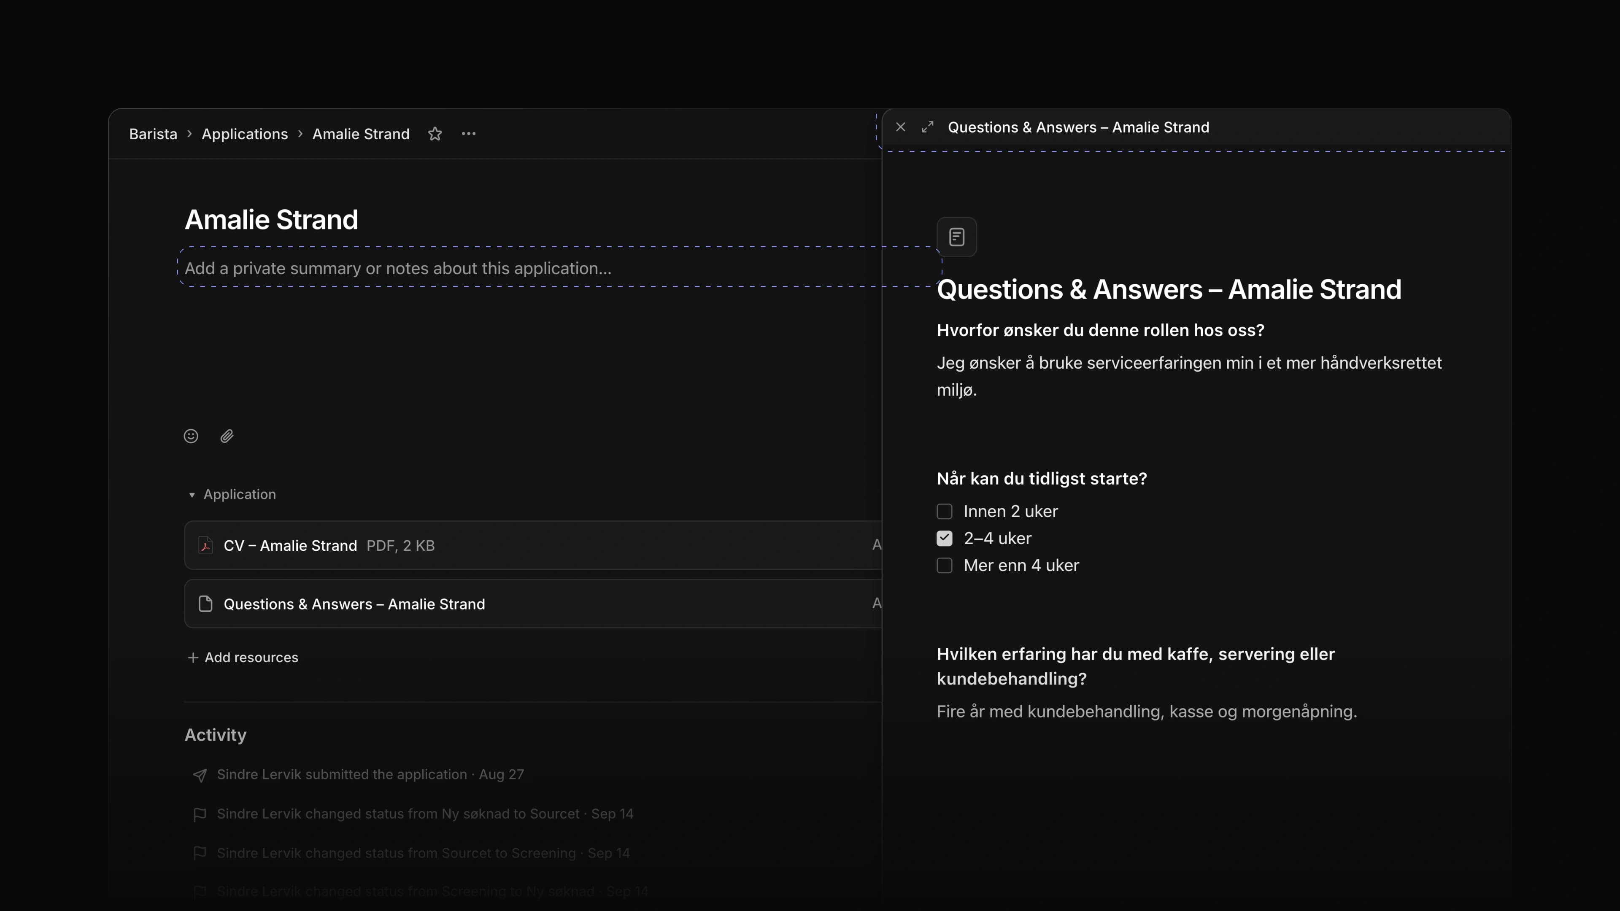Check the Mer enn 4 uker checkbox
Screen dimensions: 1620x911
point(945,565)
